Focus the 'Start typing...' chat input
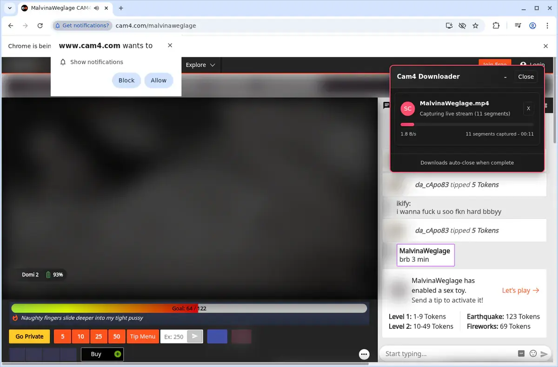This screenshot has width=558, height=367. (449, 354)
